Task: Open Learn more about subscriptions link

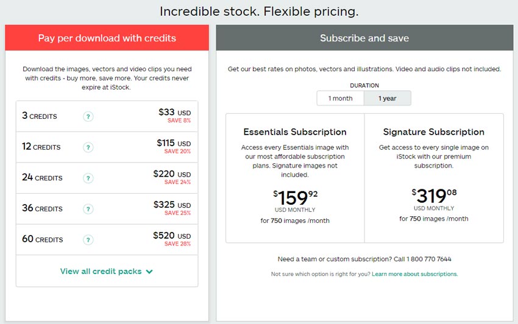Action: click(414, 274)
